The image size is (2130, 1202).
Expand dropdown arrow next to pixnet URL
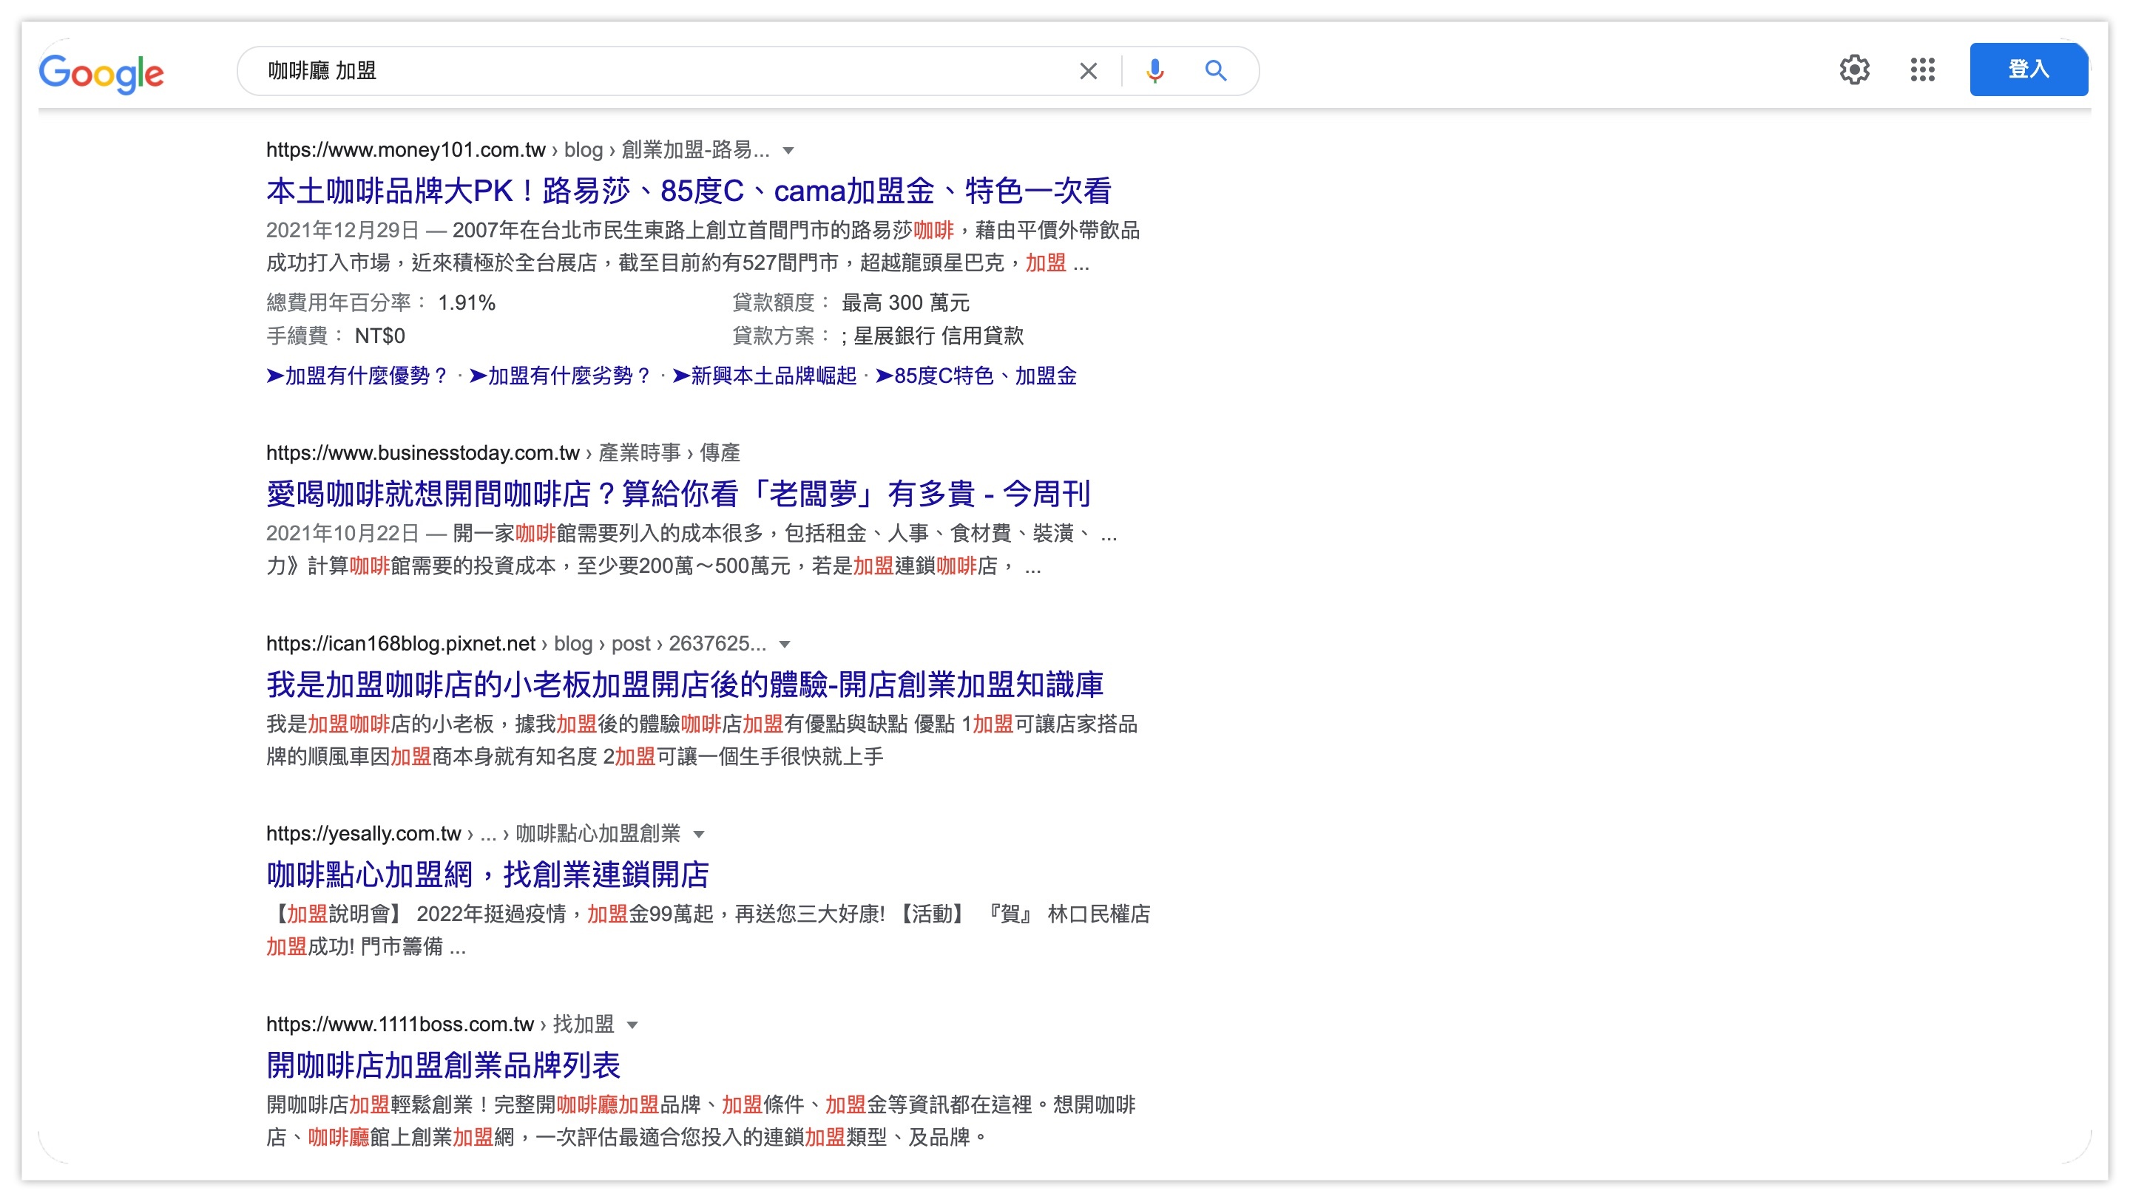click(x=785, y=644)
